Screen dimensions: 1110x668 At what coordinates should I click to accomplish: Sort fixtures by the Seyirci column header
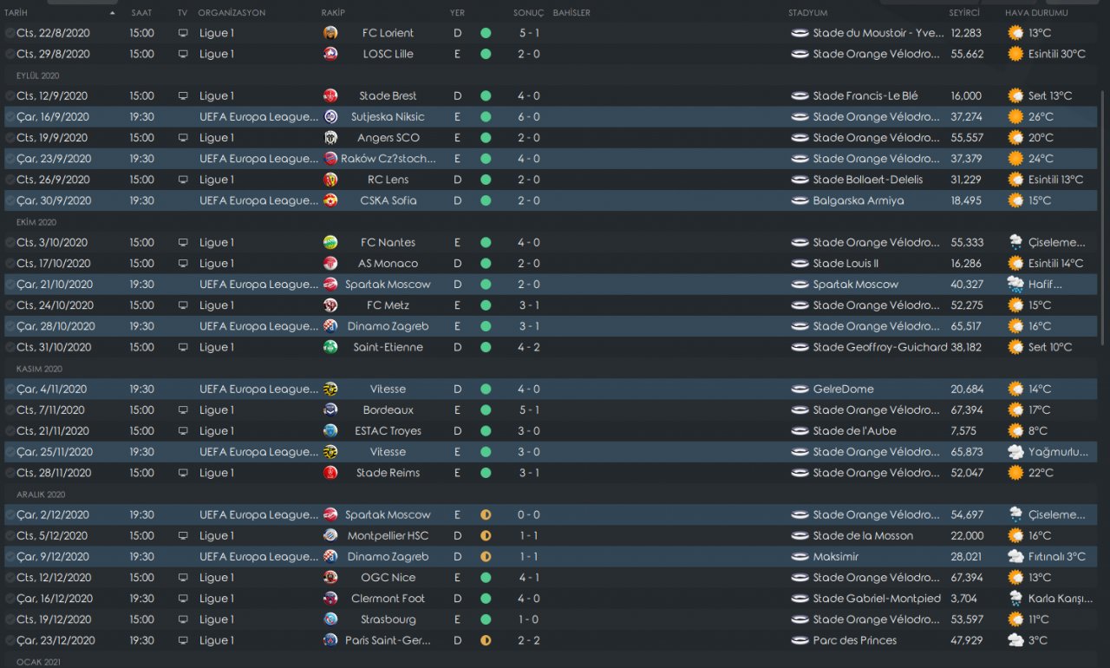click(964, 13)
